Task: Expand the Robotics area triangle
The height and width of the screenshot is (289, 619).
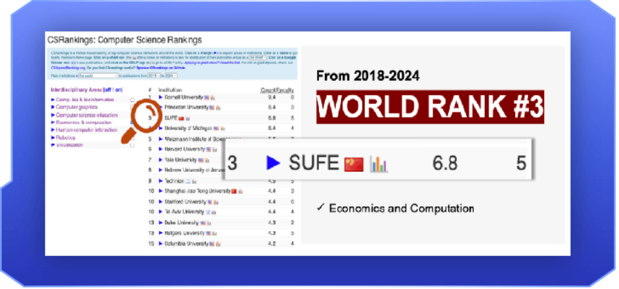Action: pyautogui.click(x=53, y=138)
